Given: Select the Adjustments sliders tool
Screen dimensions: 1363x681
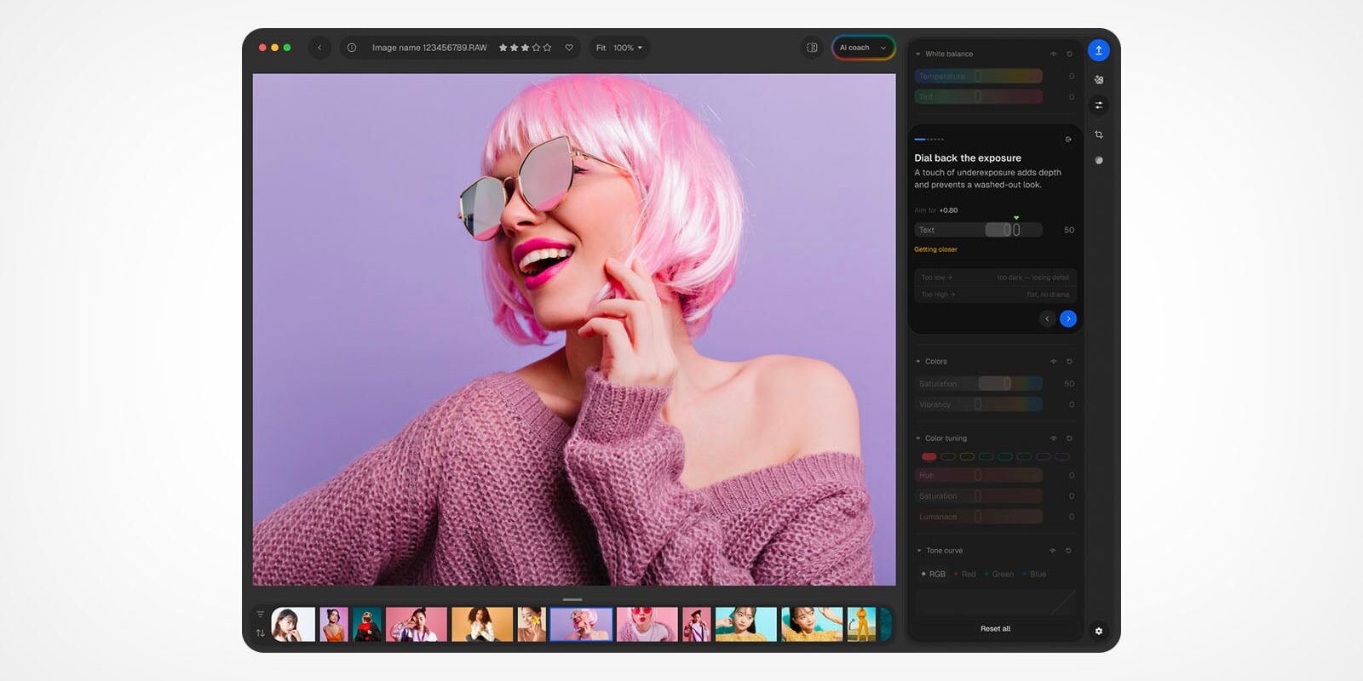Looking at the screenshot, I should [x=1099, y=106].
